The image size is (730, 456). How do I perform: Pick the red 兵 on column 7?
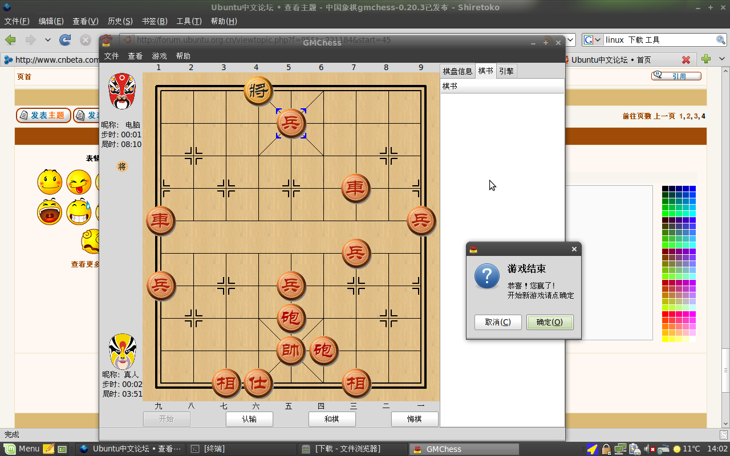(356, 253)
